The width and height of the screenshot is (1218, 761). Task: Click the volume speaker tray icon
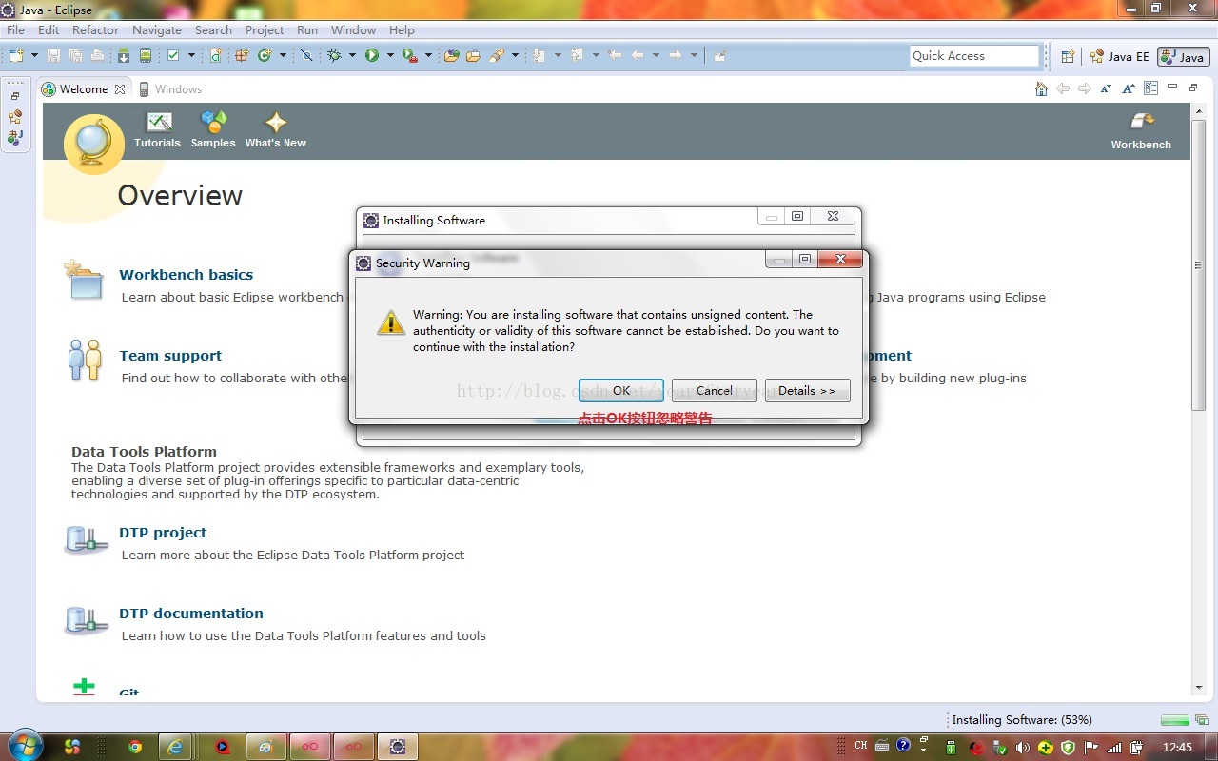click(1023, 748)
